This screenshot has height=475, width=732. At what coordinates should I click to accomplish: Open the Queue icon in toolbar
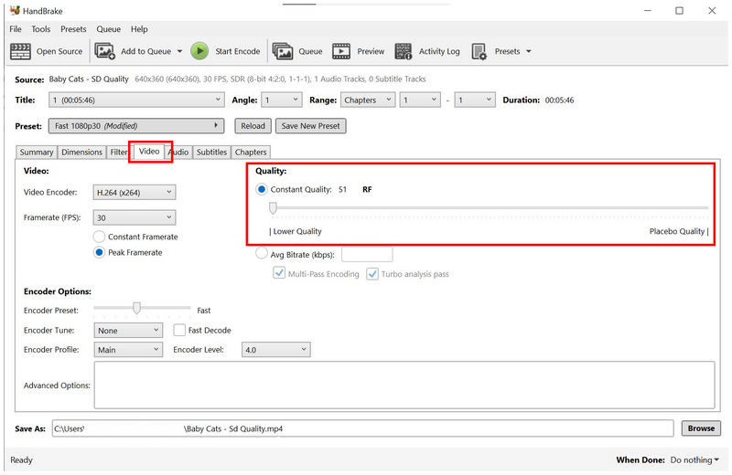pyautogui.click(x=282, y=51)
